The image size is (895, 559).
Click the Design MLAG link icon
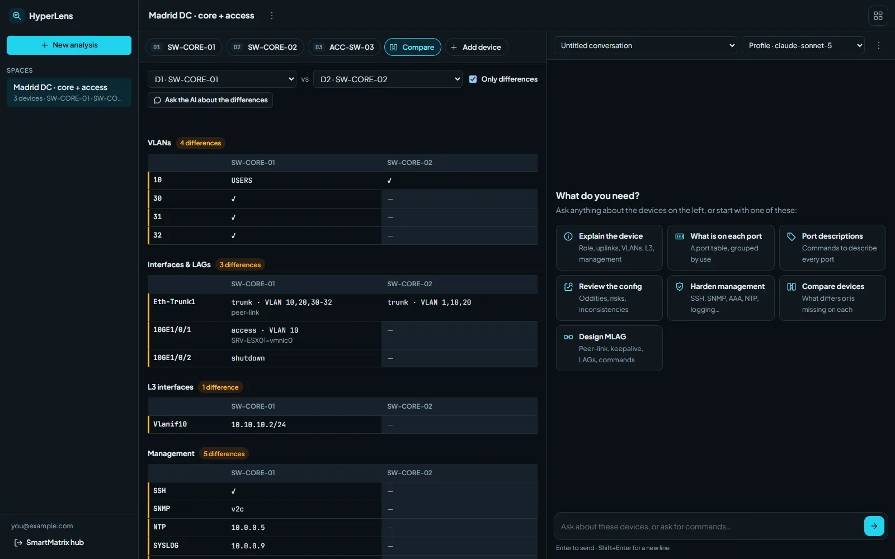coord(568,337)
